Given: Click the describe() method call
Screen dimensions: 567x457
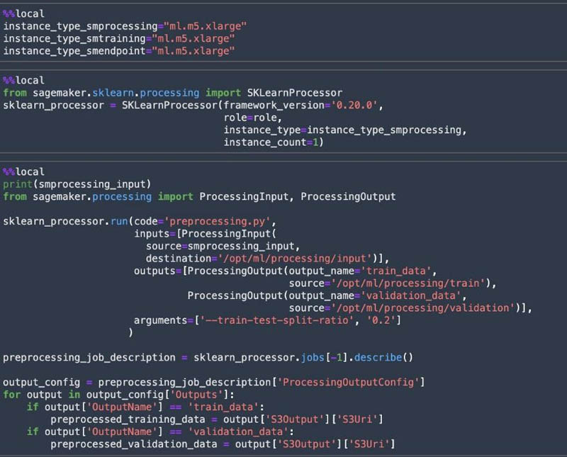Looking at the screenshot, I should pyautogui.click(x=383, y=358).
